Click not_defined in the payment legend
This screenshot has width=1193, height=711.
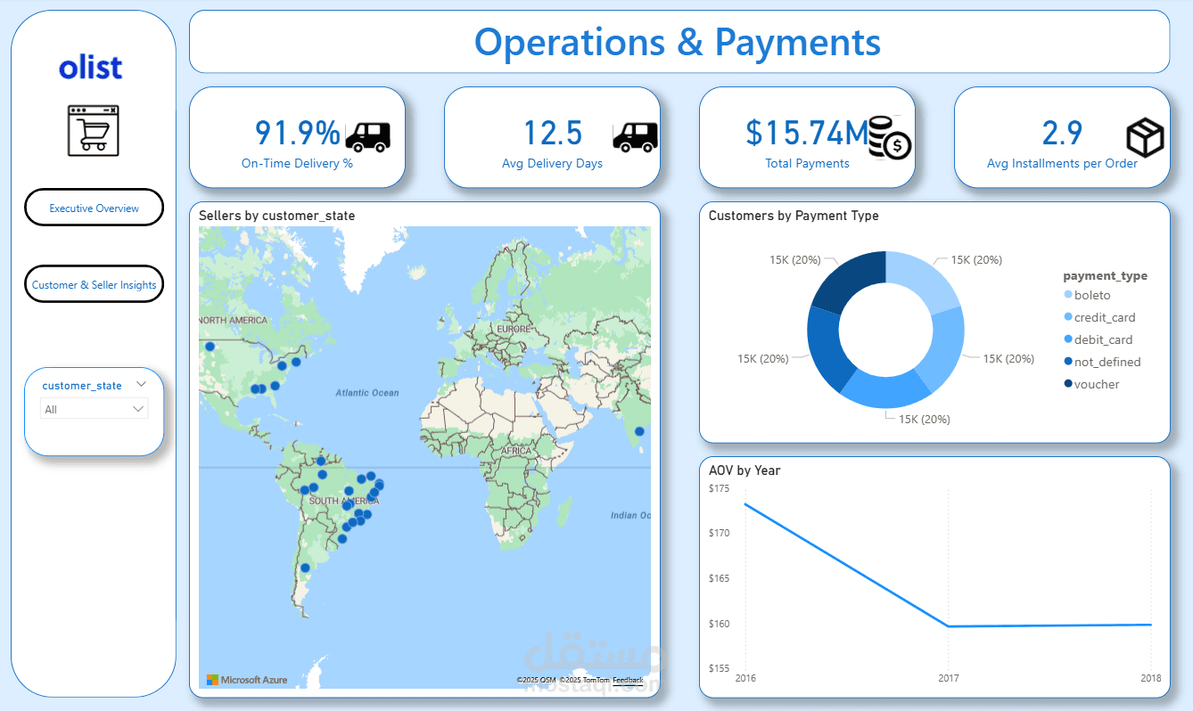[x=1107, y=362]
